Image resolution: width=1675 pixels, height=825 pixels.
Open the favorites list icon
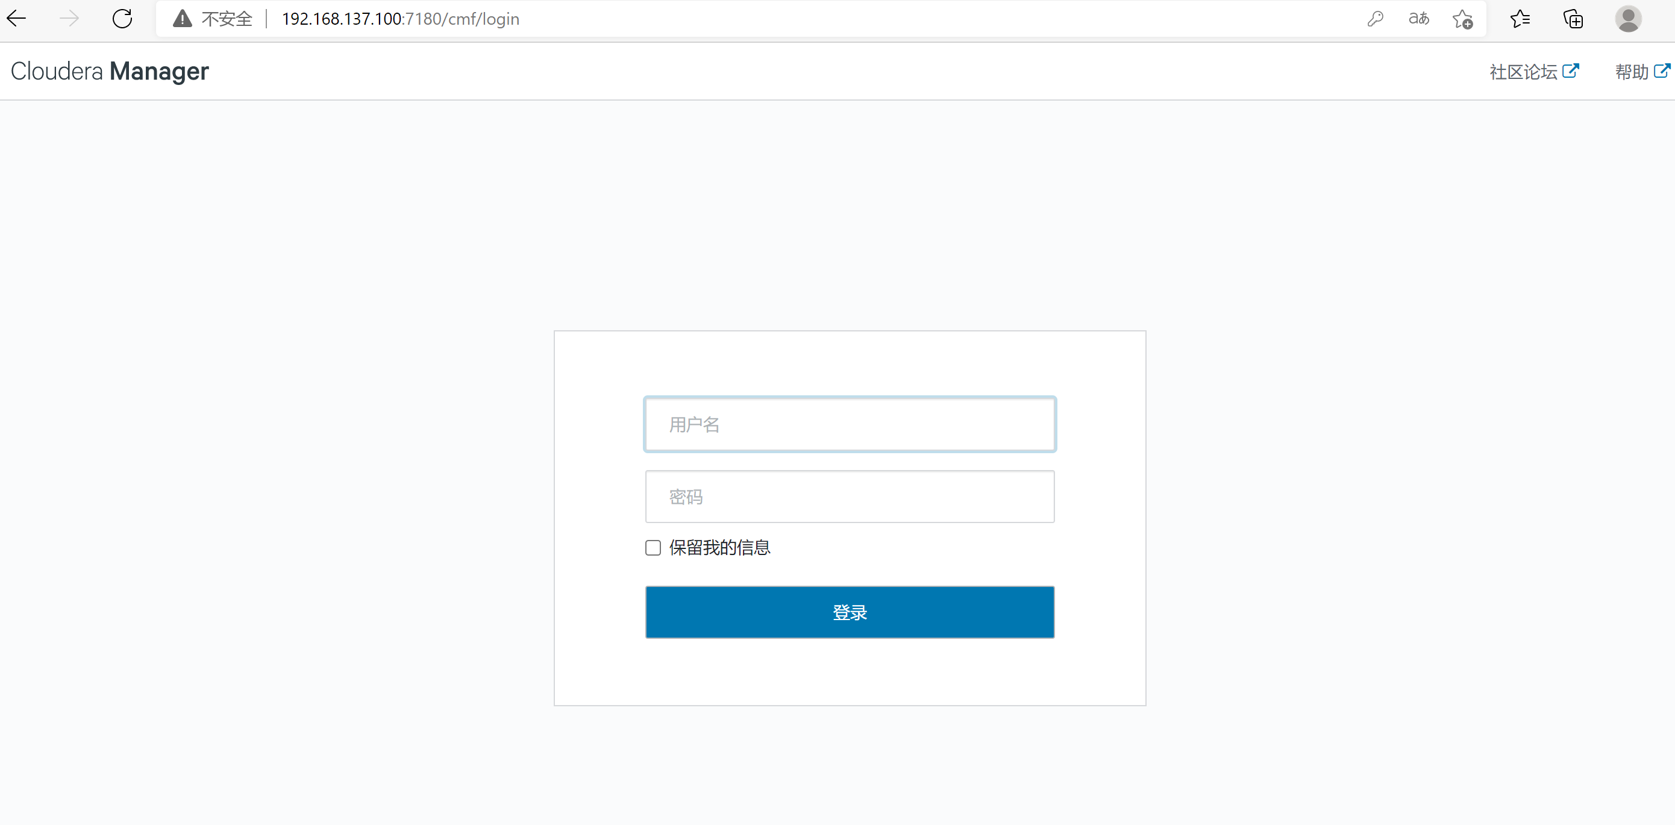(x=1520, y=19)
